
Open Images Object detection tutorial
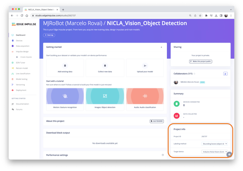click(105, 99)
